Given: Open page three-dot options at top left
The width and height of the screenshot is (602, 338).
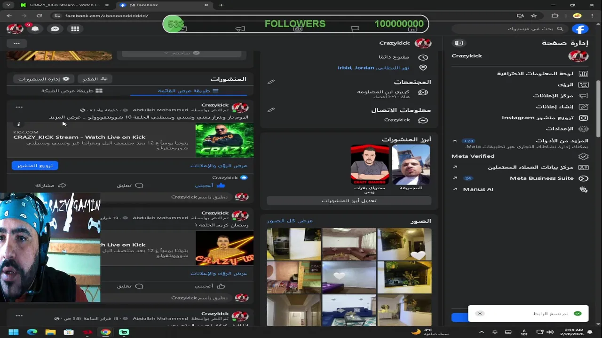Looking at the screenshot, I should coord(16,43).
